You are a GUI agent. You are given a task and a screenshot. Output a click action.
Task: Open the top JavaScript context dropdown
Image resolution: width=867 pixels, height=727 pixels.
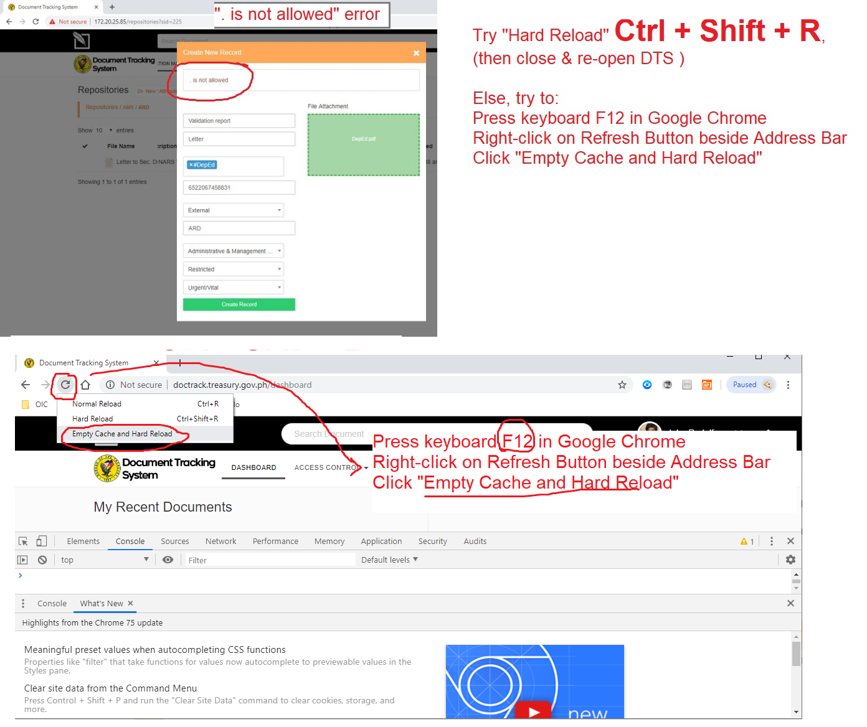click(x=105, y=560)
